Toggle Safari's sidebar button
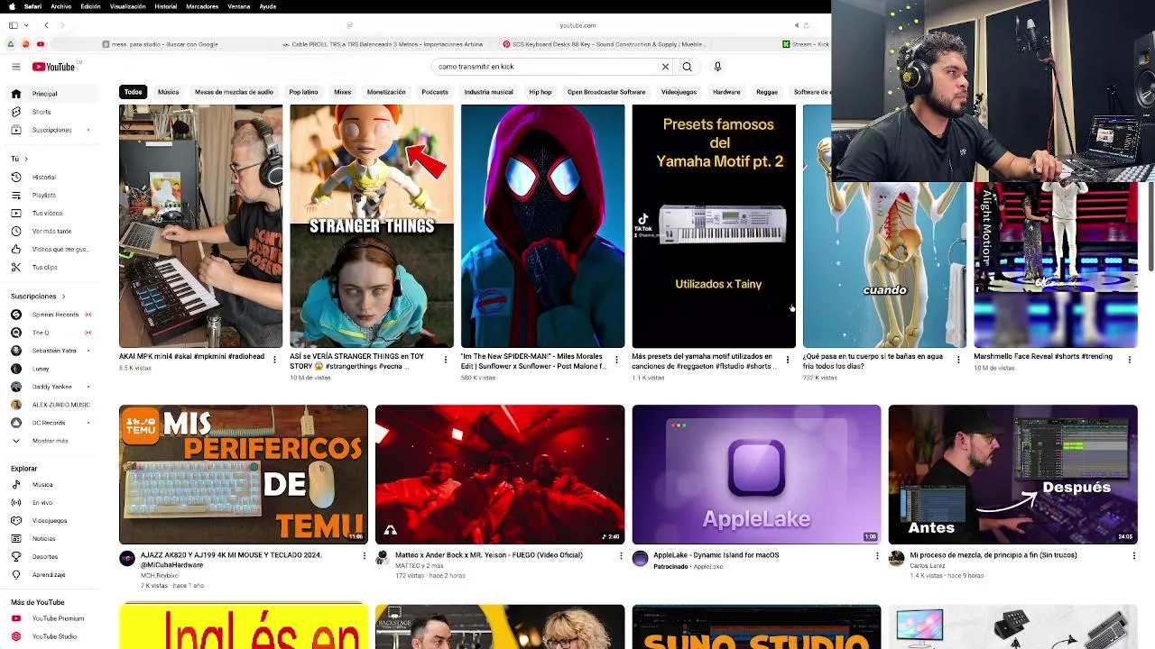The height and width of the screenshot is (649, 1155). pos(14,25)
